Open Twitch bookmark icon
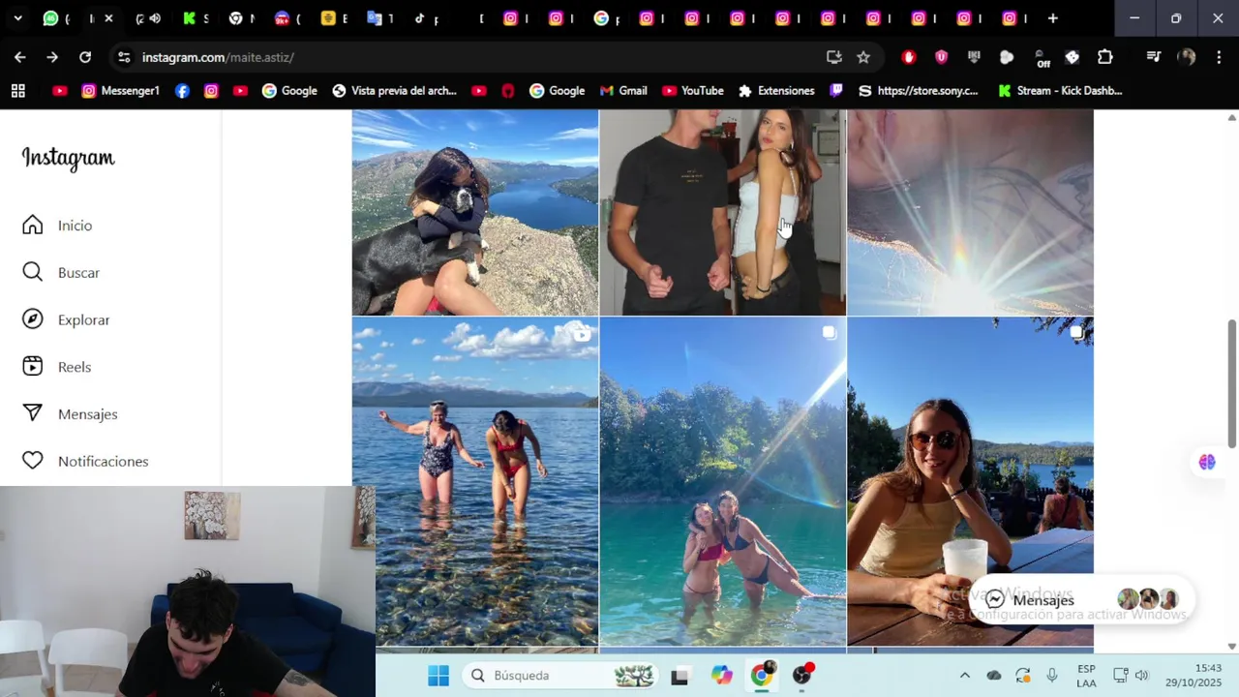The height and width of the screenshot is (697, 1239). coord(836,91)
